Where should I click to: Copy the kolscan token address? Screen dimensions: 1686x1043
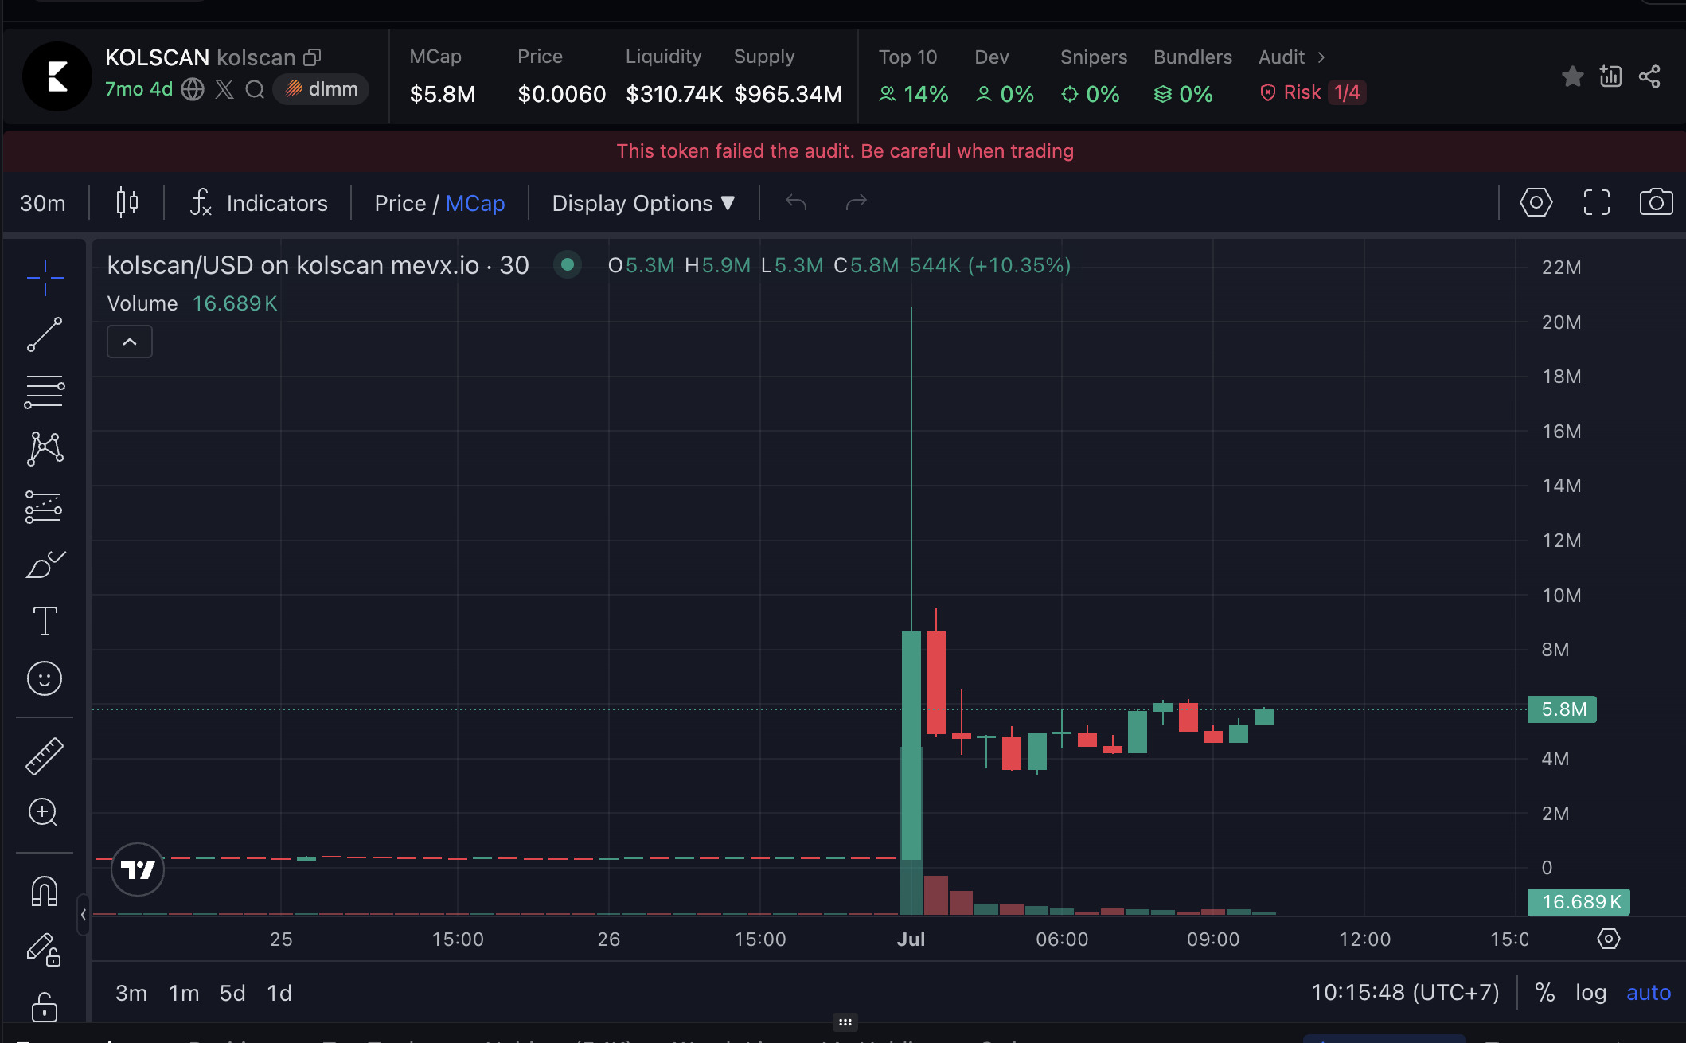(x=312, y=57)
